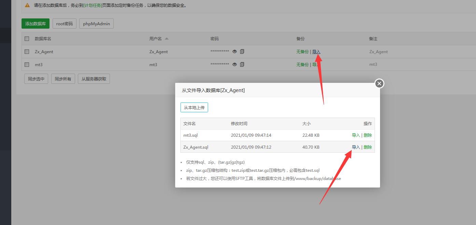Copy password of Zx_Agent database
The height and width of the screenshot is (225, 476).
242,51
